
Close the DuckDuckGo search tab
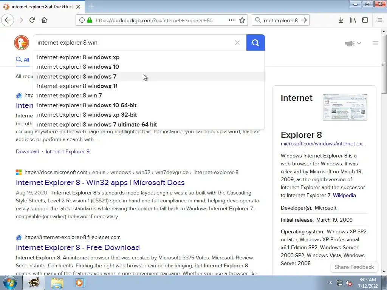coord(78,7)
